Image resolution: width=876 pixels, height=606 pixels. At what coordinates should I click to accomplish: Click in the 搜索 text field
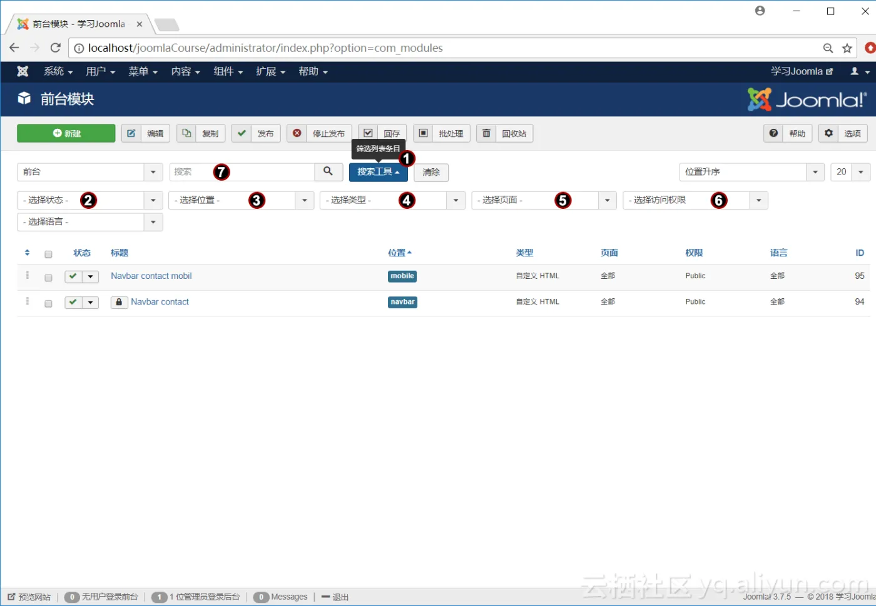(x=242, y=172)
